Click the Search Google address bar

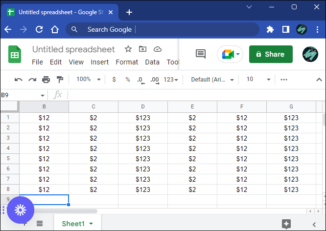tap(163, 29)
